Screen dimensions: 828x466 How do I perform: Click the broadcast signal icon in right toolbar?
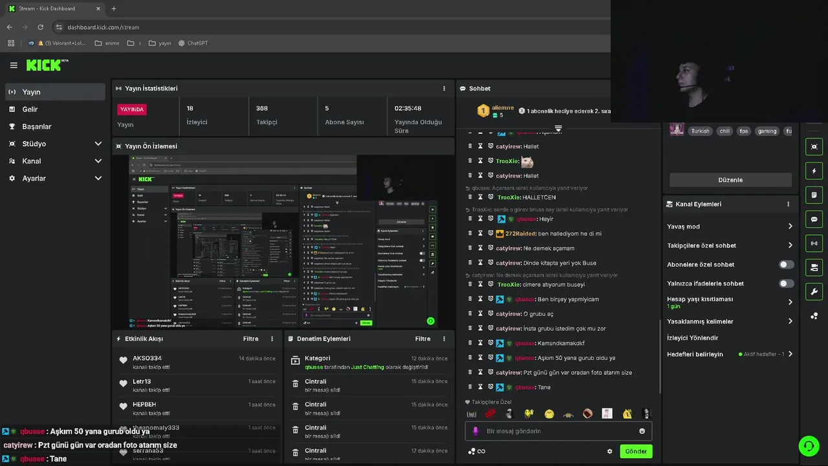[x=814, y=243]
